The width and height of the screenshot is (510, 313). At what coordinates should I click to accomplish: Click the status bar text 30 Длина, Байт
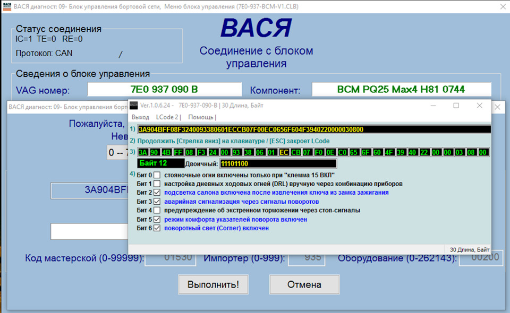pos(469,250)
